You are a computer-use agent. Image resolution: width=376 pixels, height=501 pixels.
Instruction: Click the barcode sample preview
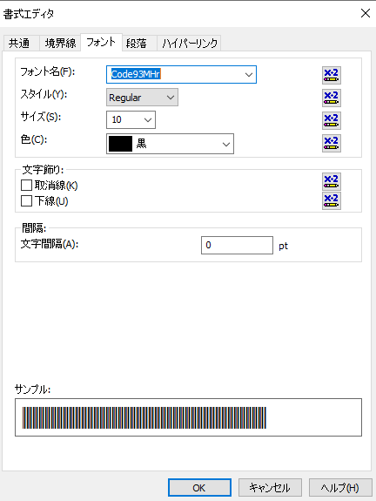(188, 417)
